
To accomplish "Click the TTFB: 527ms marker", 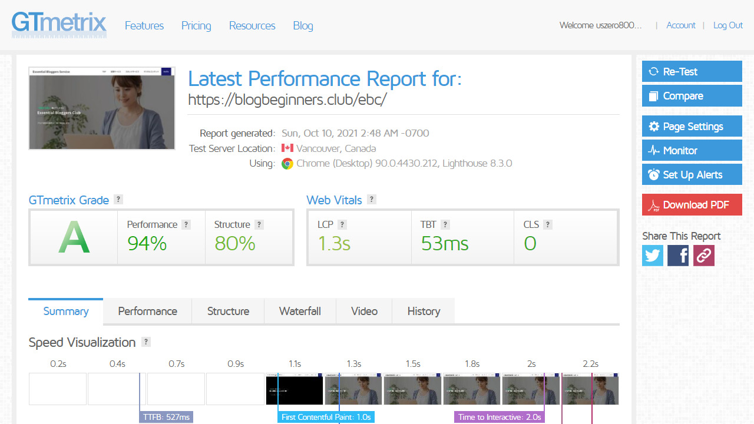I will [166, 417].
